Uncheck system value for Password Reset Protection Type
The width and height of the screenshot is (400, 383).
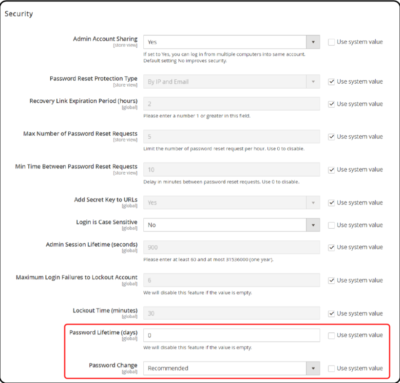331,82
